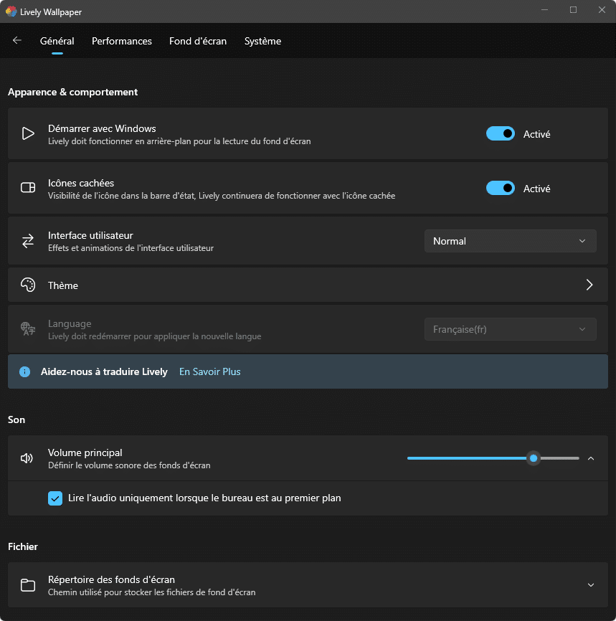Click the back arrow icon

click(x=17, y=40)
